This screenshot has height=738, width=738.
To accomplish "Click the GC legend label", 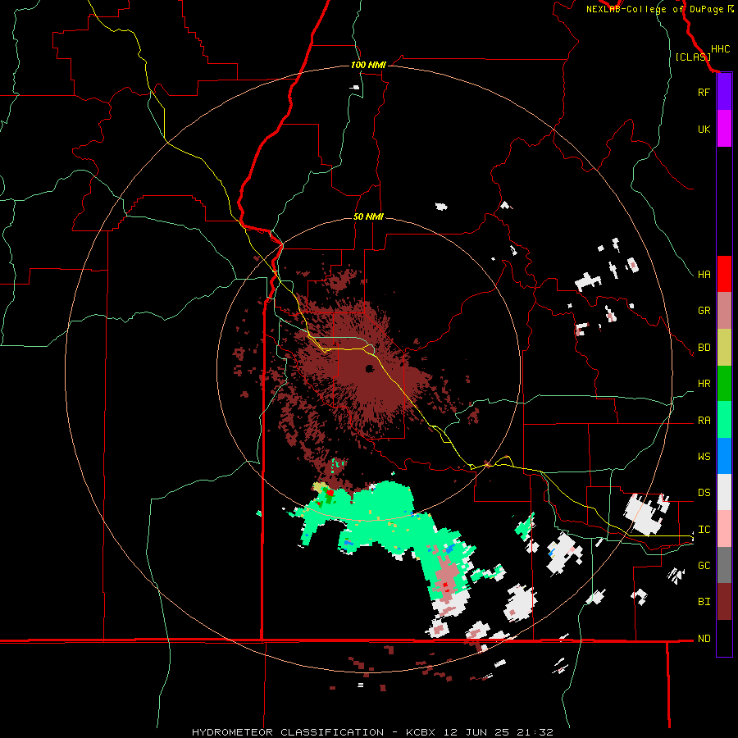I will click(704, 565).
